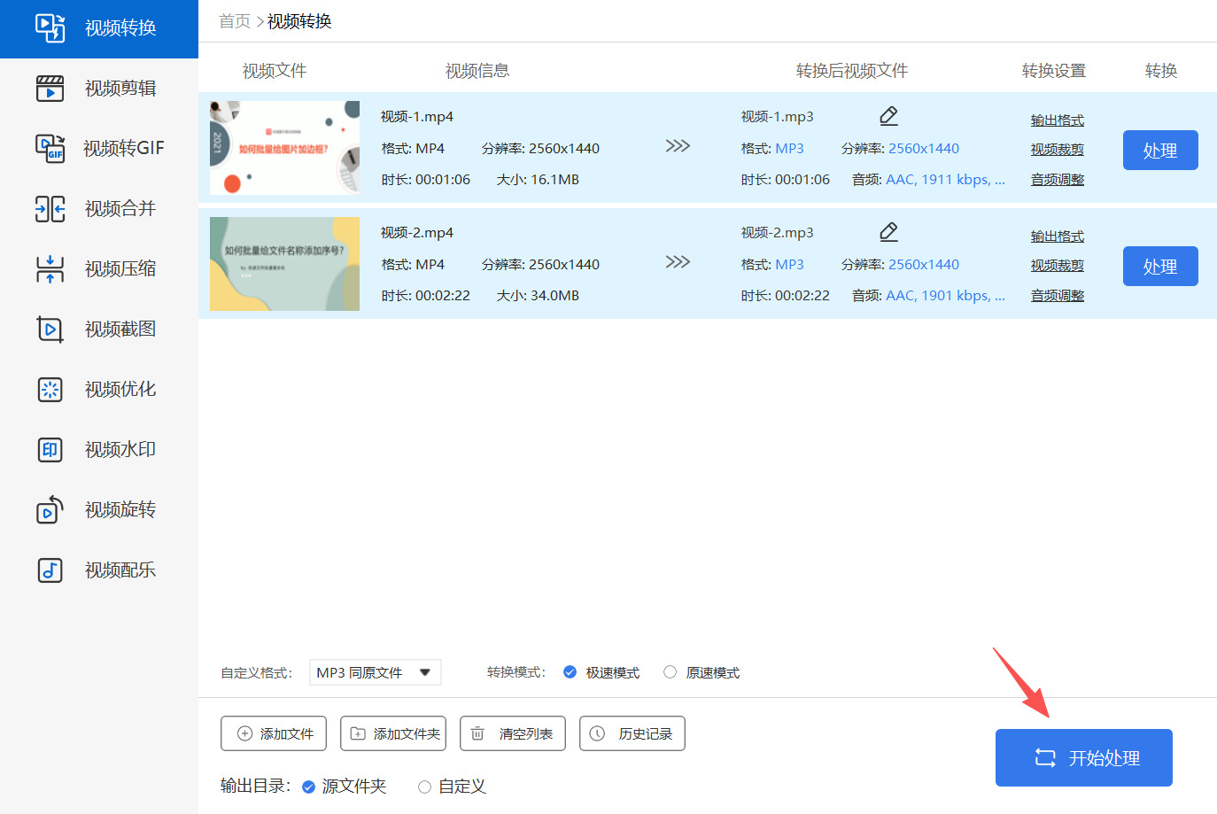The height and width of the screenshot is (814, 1217).
Task: Click the 视频转GIF icon
Action: (50, 148)
